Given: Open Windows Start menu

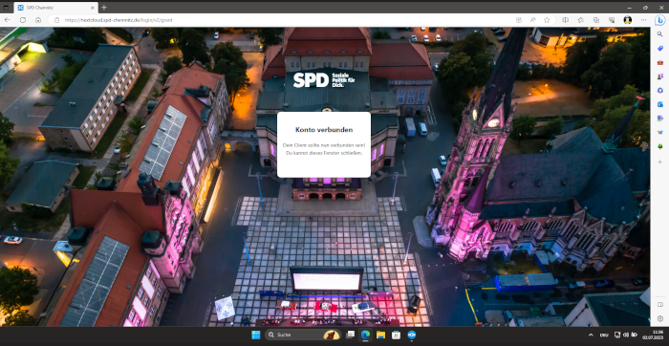Looking at the screenshot, I should pyautogui.click(x=256, y=335).
